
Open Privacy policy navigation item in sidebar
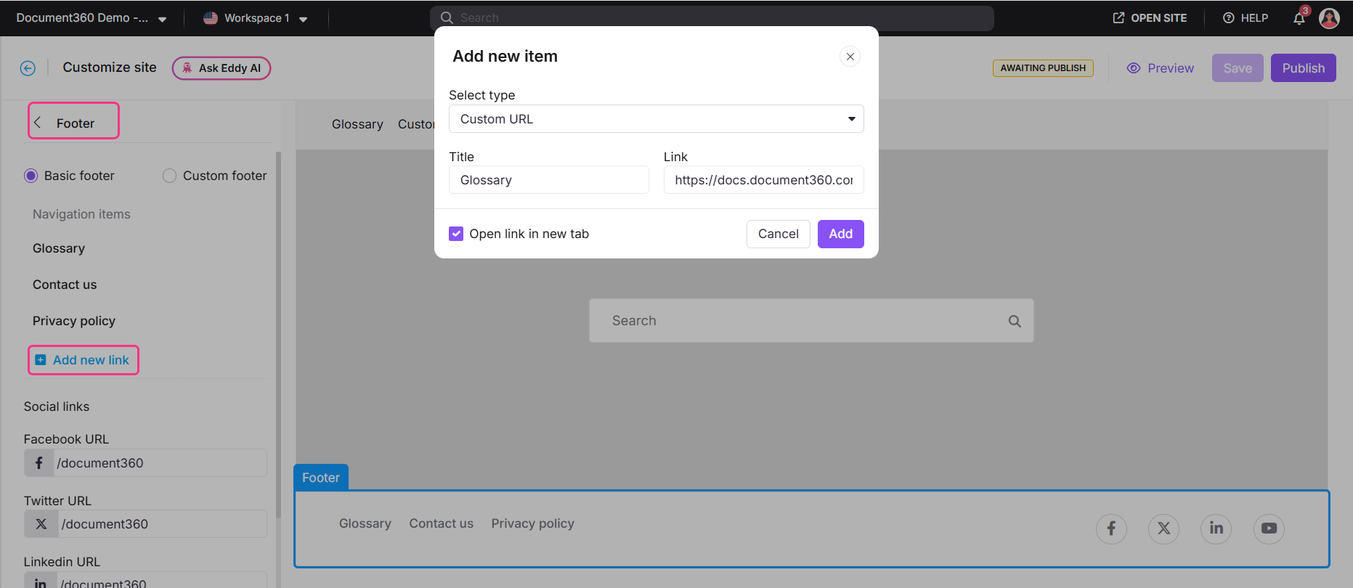point(74,321)
